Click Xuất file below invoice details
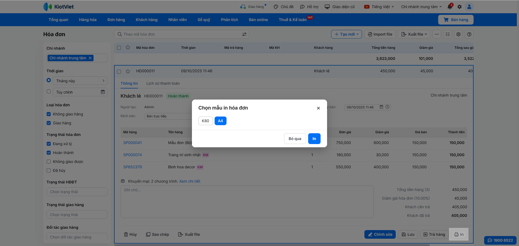Viewport: 519px width, 246px height. (189, 234)
